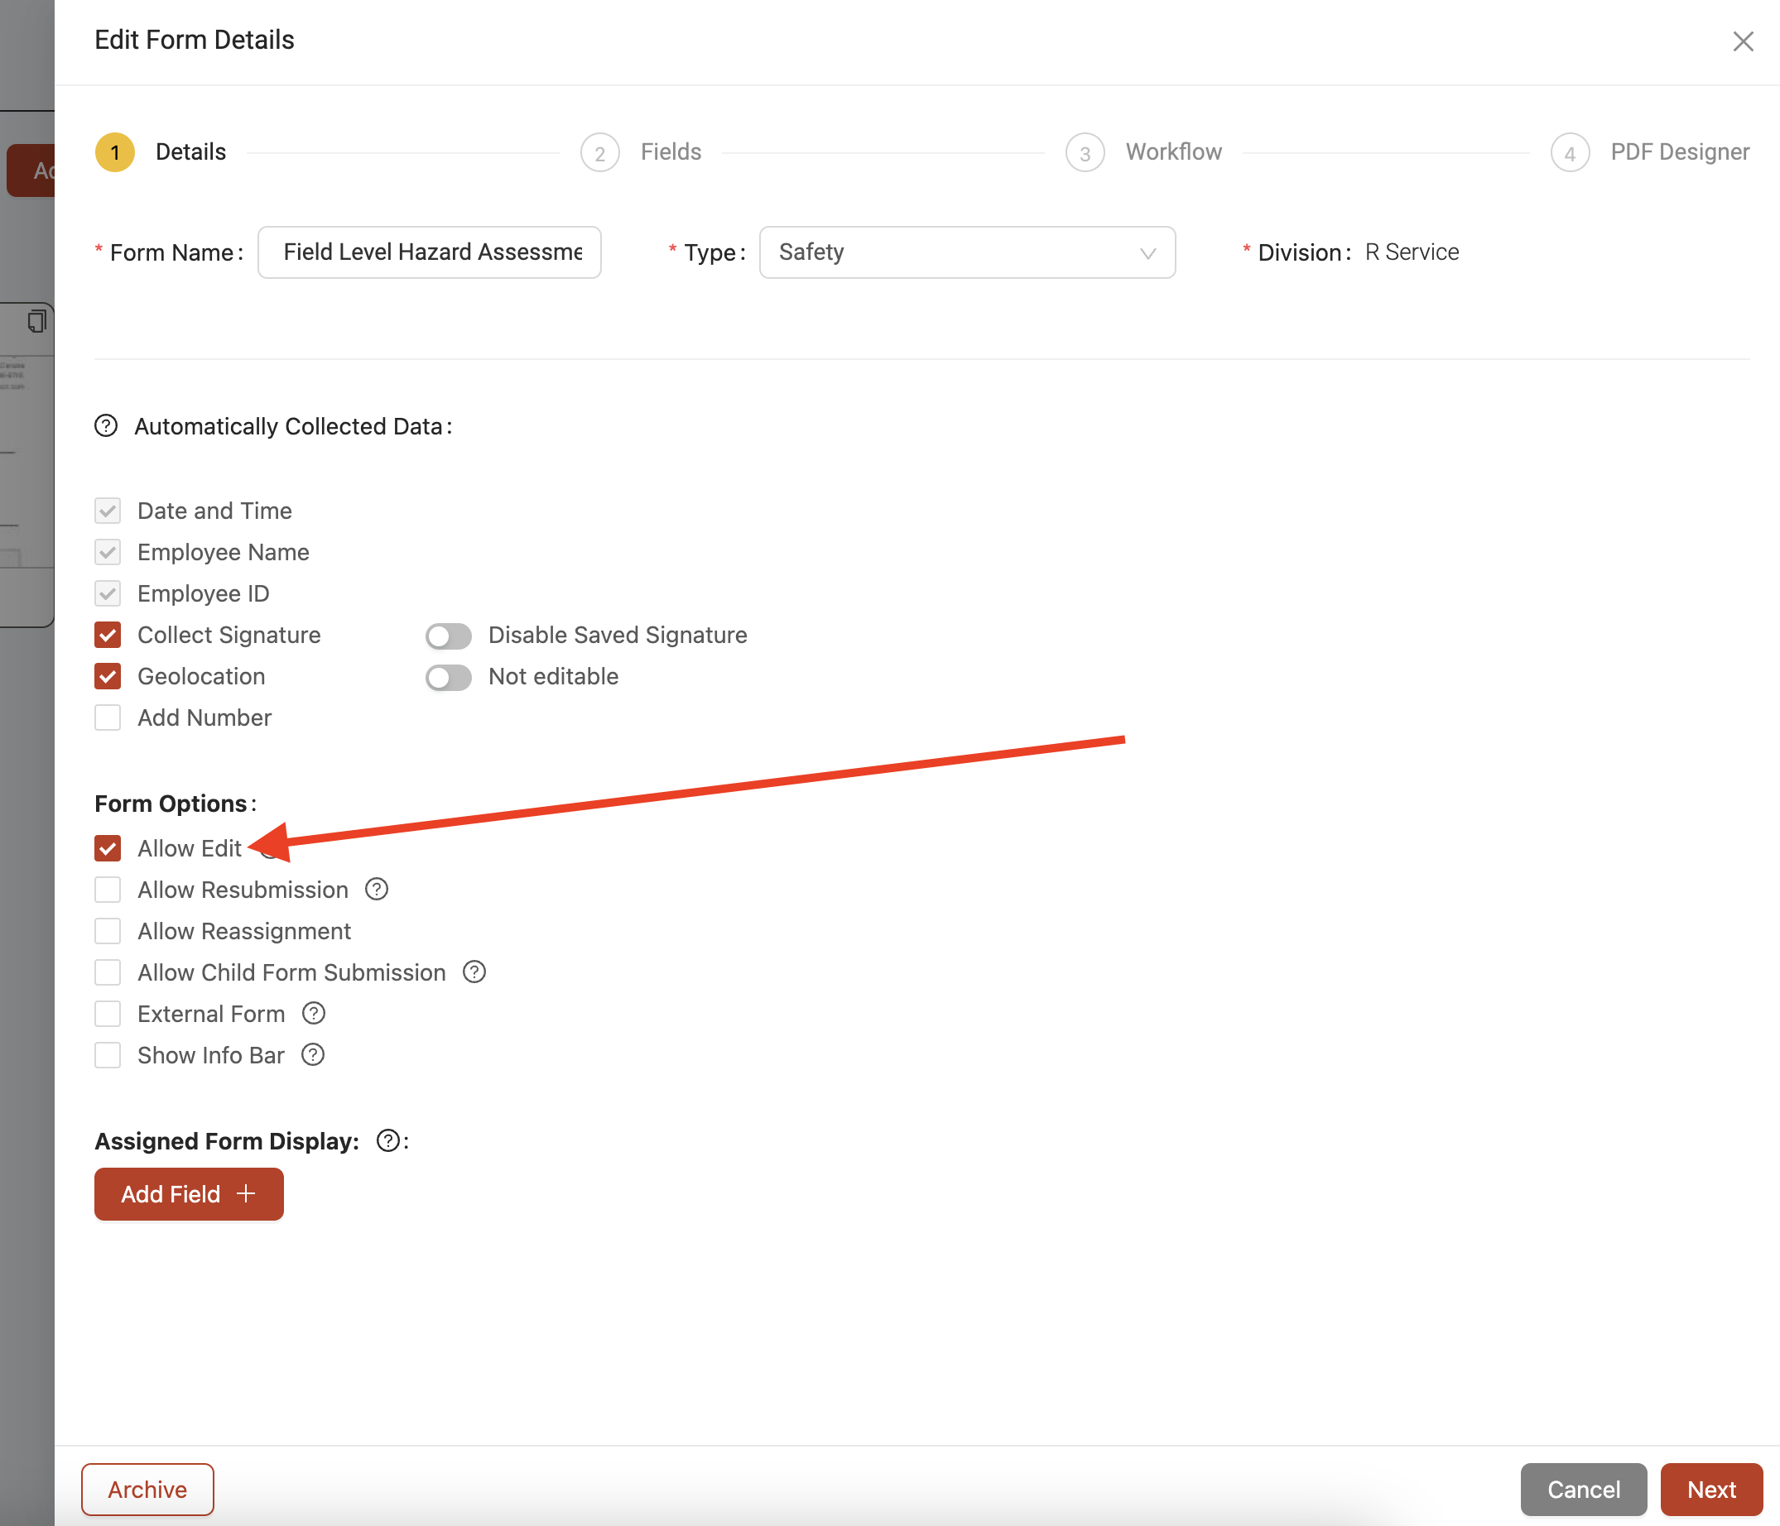This screenshot has height=1526, width=1780.
Task: Click the copy icon behind the panel
Action: (37, 321)
